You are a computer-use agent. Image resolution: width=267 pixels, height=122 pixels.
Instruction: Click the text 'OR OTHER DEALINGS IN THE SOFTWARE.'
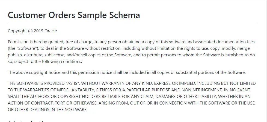[x=48, y=109]
